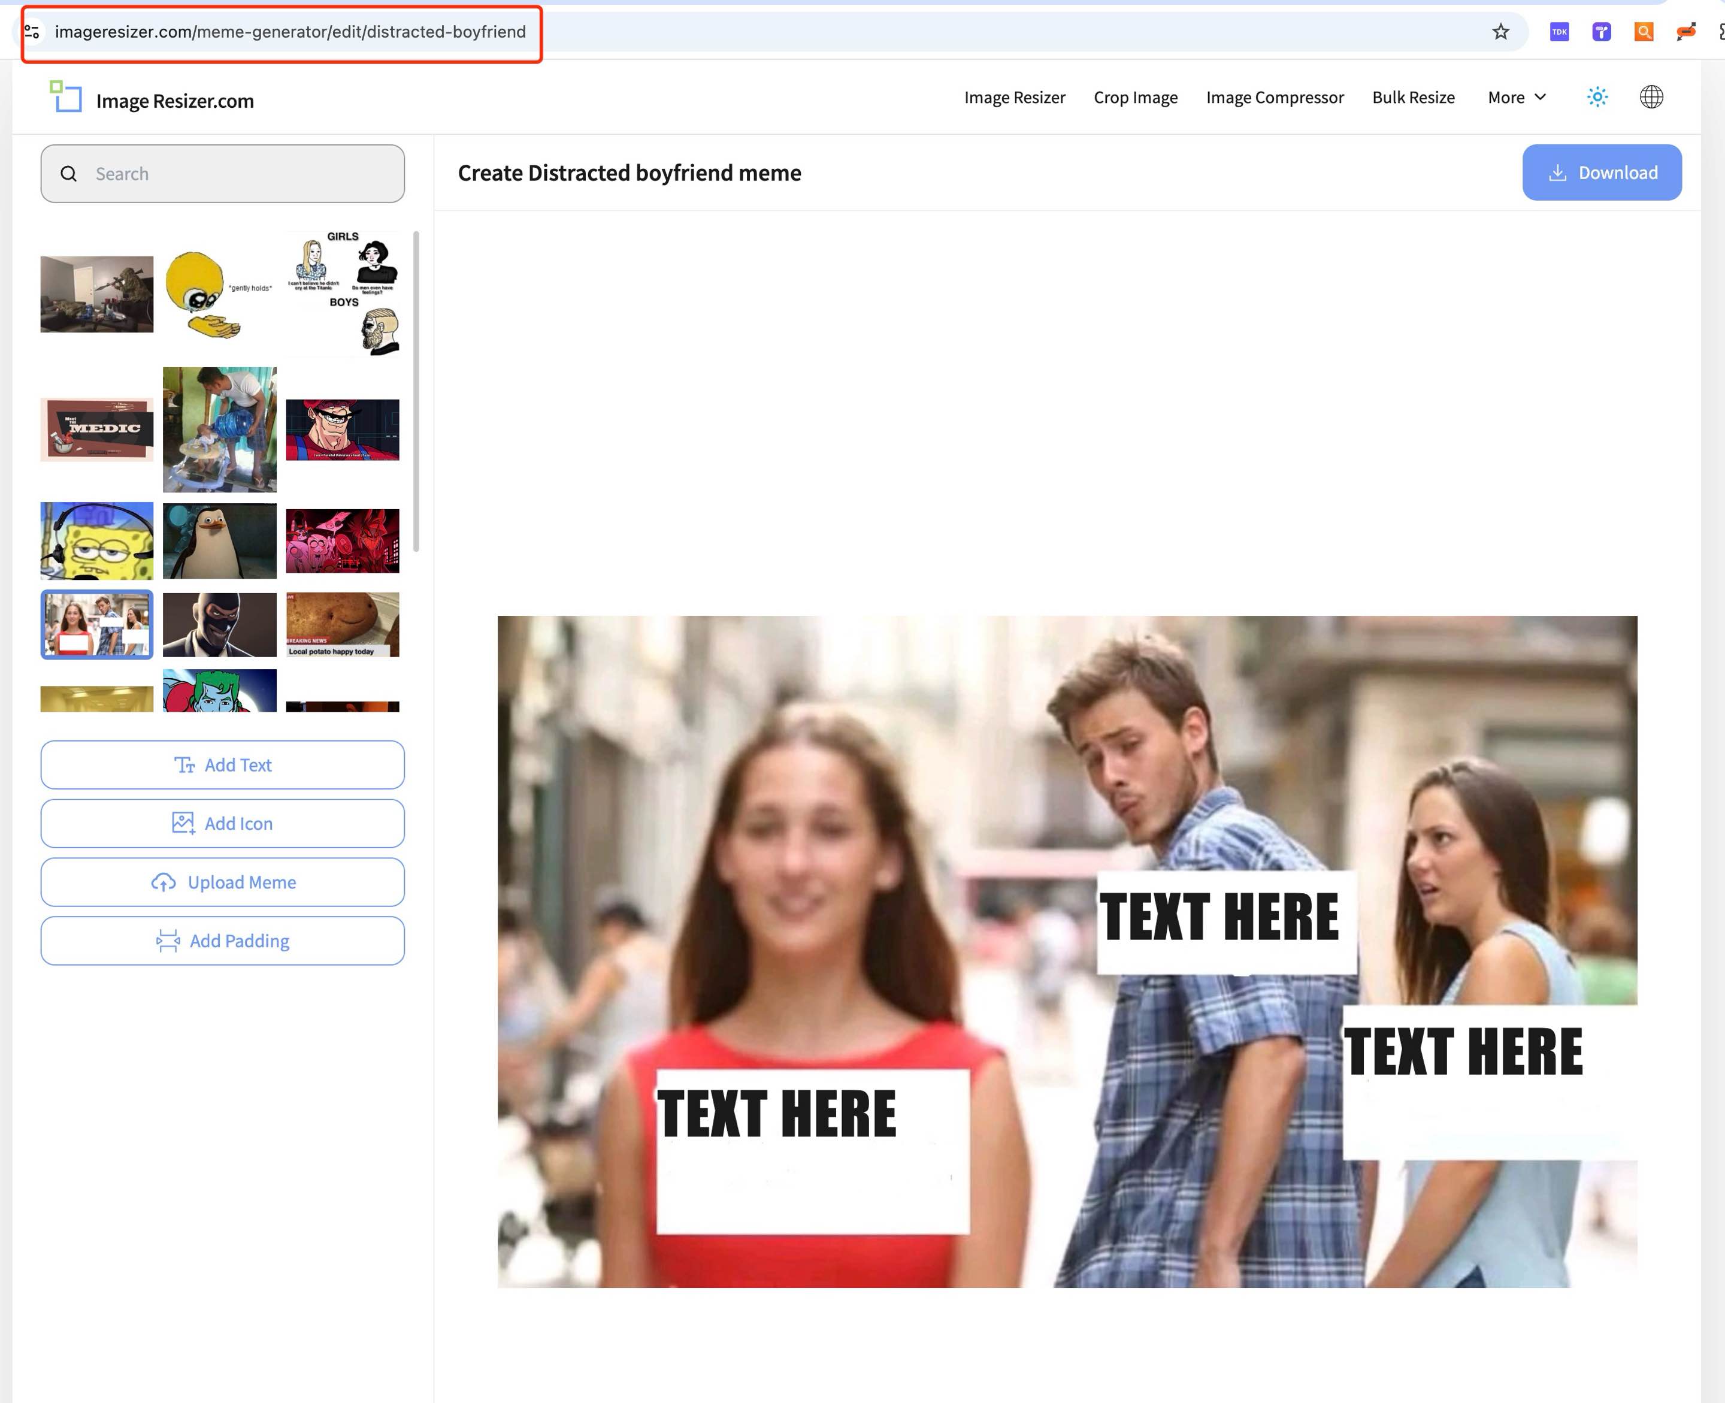Select the Mario with sunglasses template
Screen dimensions: 1725x1403
(x=343, y=429)
